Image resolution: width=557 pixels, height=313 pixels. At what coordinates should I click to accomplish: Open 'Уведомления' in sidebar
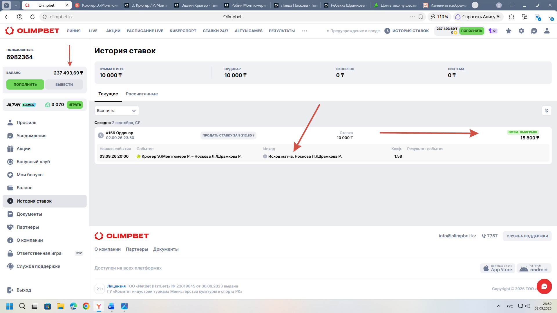click(x=45, y=136)
